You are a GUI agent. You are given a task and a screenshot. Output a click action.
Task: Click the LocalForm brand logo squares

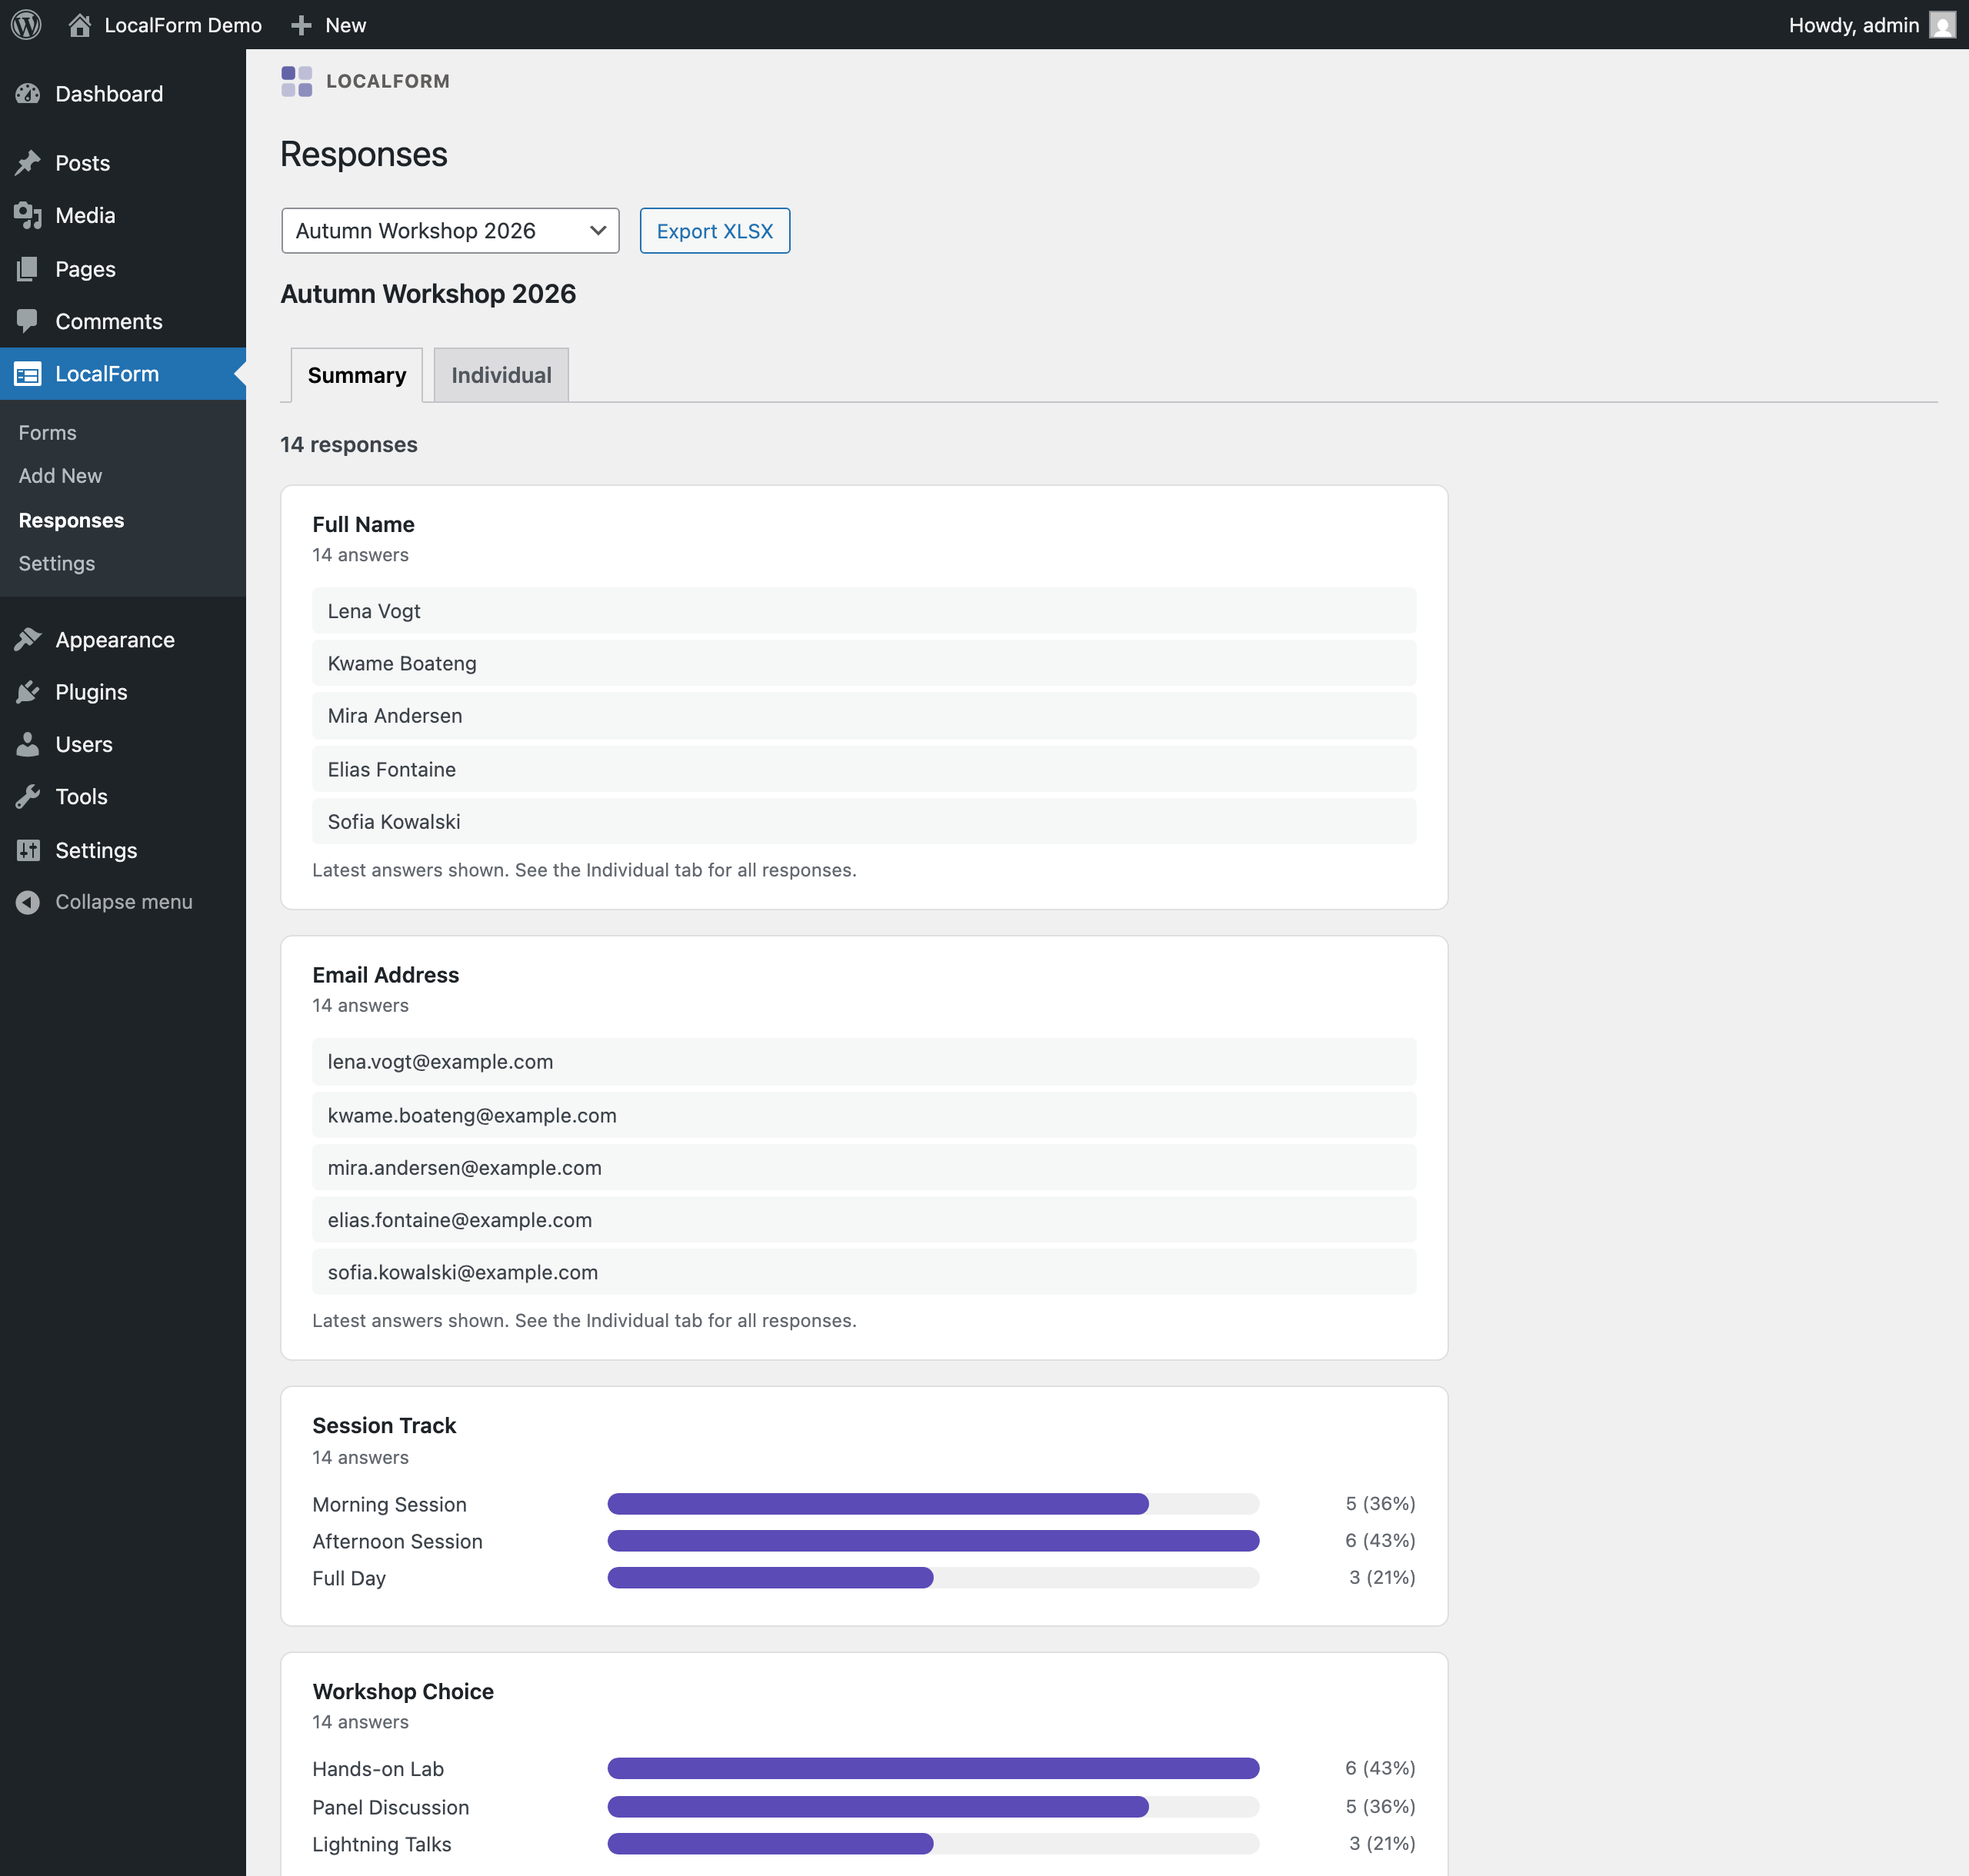296,81
